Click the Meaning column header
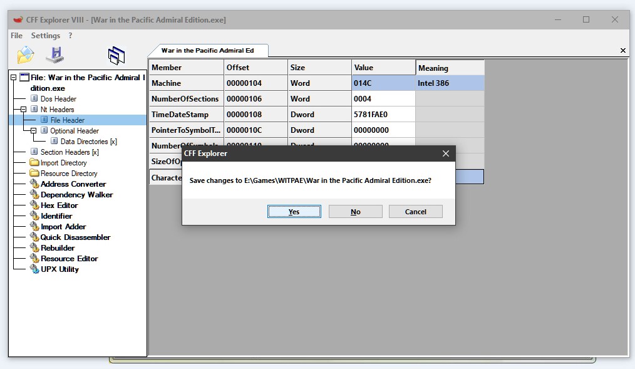The height and width of the screenshot is (369, 635). point(450,68)
